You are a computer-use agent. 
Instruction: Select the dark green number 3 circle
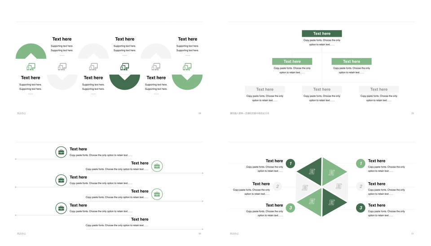coord(361,208)
